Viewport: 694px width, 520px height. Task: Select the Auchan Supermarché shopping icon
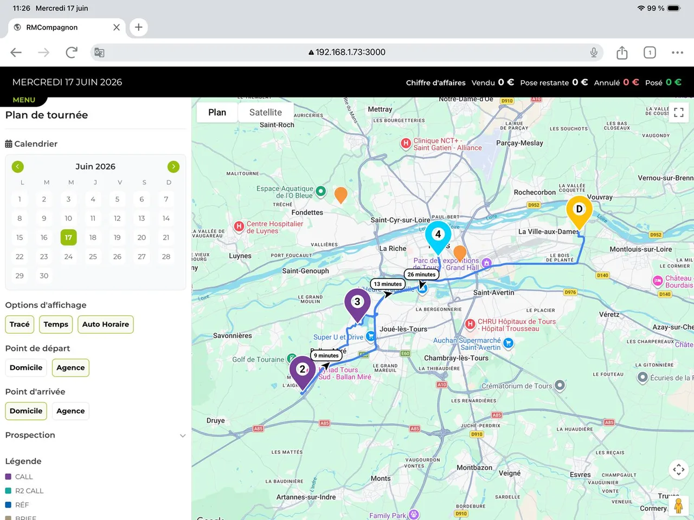(x=508, y=342)
